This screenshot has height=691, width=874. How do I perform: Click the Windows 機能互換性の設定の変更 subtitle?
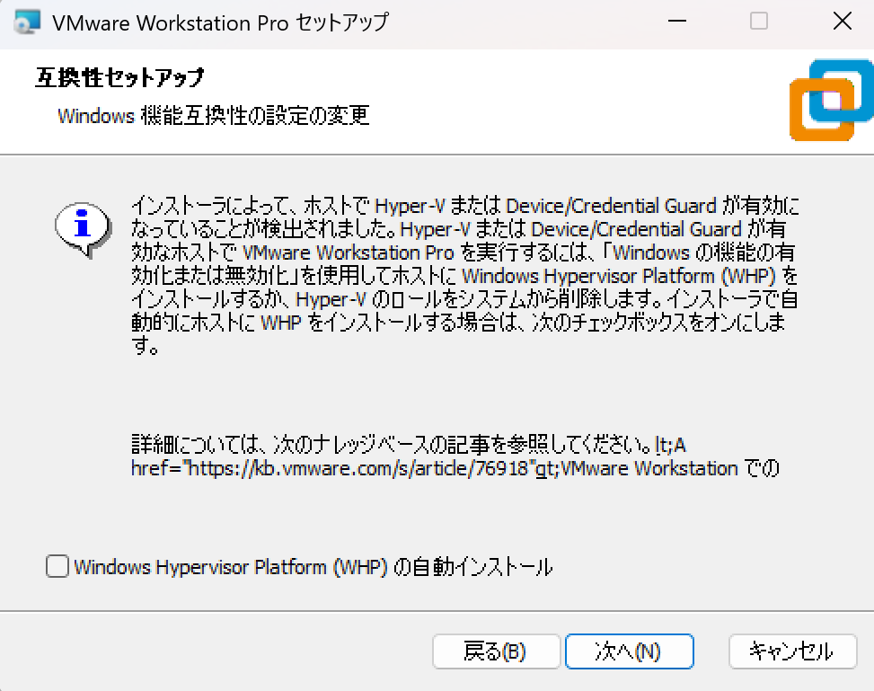click(214, 115)
